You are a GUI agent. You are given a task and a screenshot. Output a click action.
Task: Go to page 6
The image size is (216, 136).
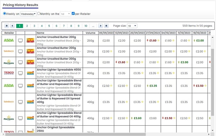57,26
